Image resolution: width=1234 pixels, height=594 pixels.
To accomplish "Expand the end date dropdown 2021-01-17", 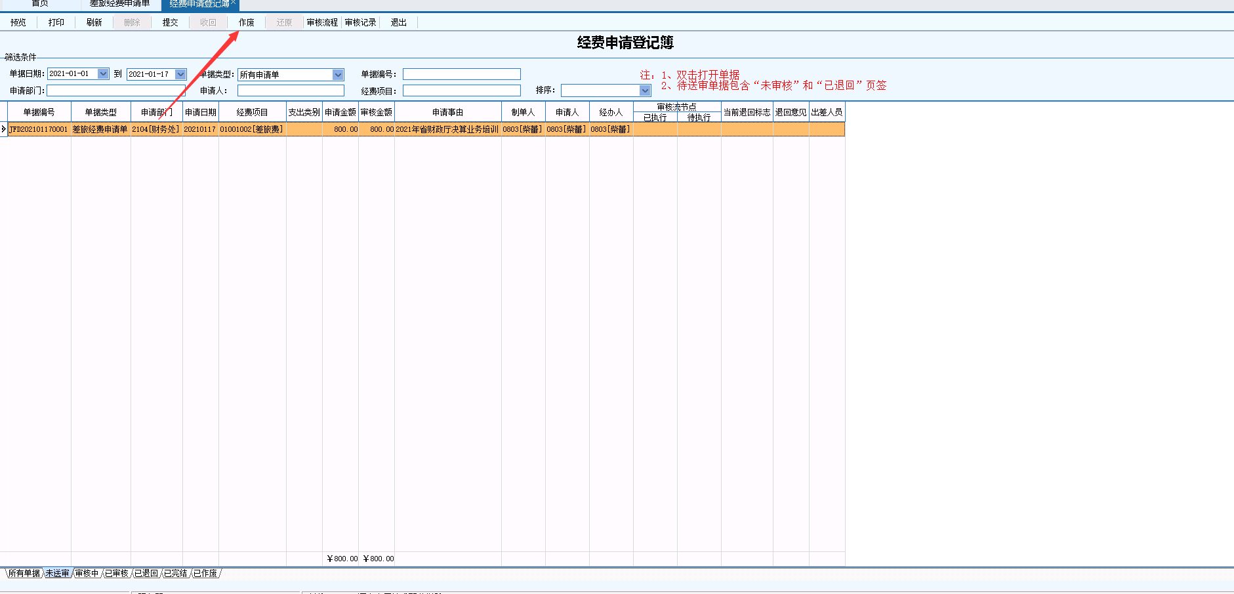I will pos(180,74).
